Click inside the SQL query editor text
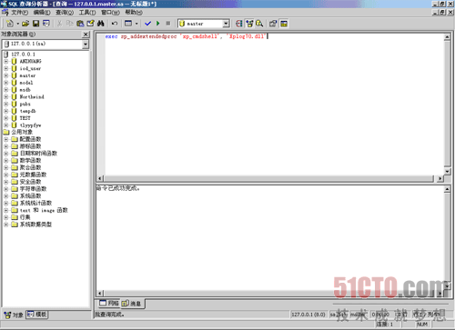 (186, 36)
